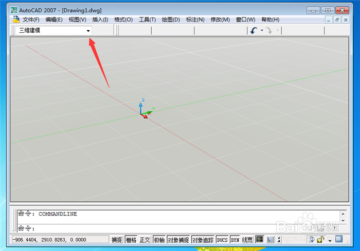Screen dimensions: 360x251
Task: Open the 格式(O) menu
Action: [x=123, y=20]
